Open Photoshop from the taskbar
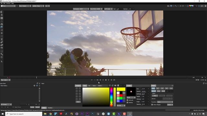The image size is (207, 116). [x=93, y=114]
